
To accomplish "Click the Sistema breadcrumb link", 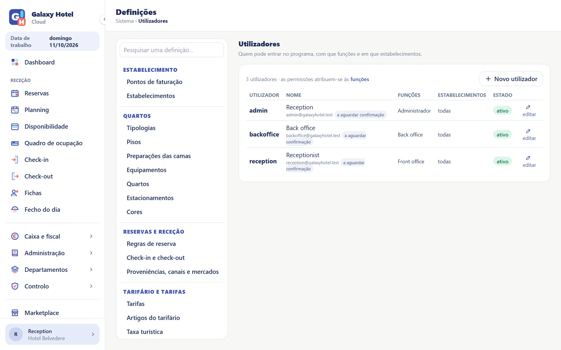I will pos(124,21).
